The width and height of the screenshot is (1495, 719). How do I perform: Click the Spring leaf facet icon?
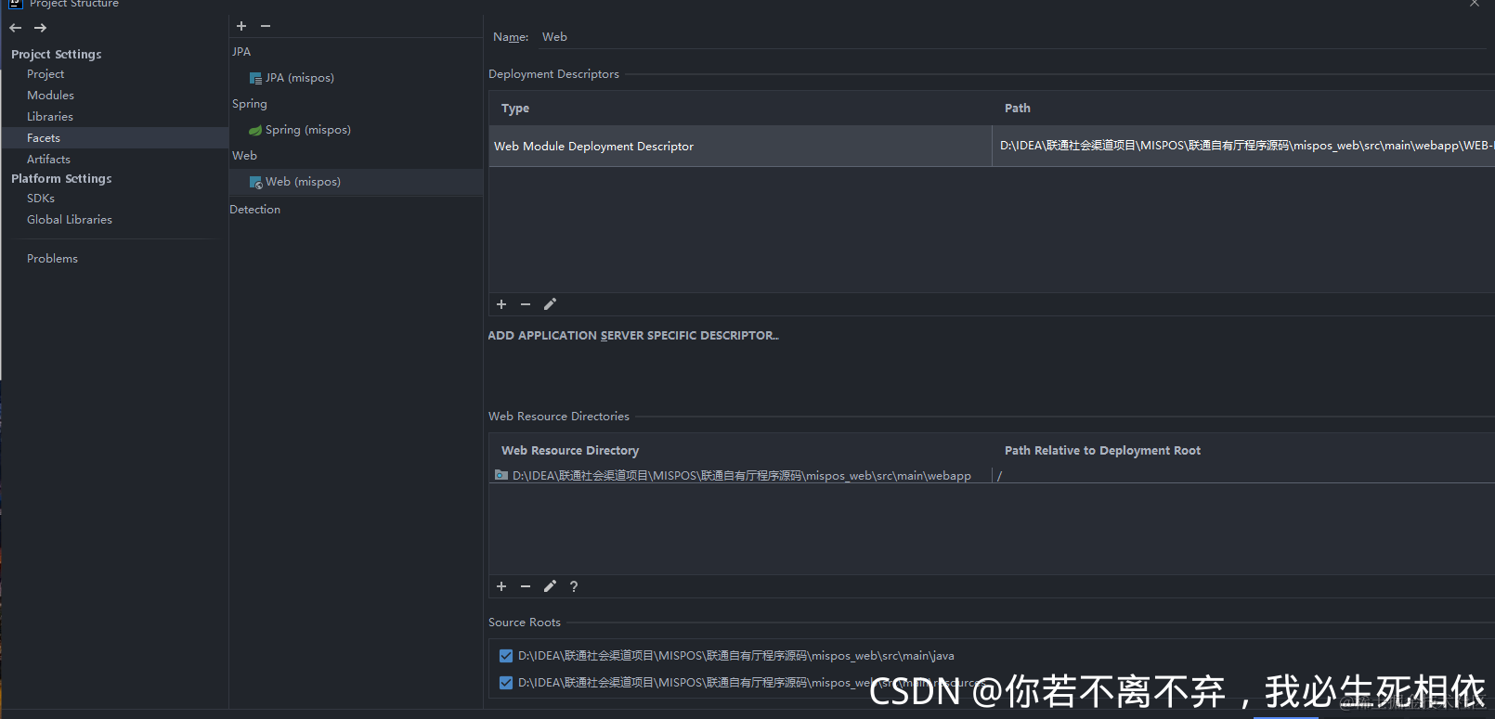(x=255, y=130)
